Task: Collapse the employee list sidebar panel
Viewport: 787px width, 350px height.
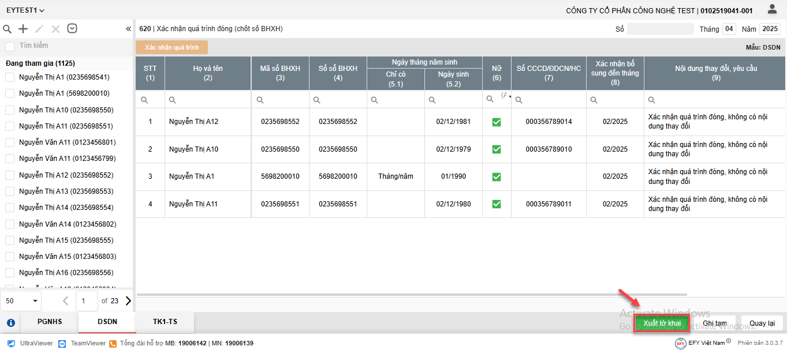Action: [128, 29]
